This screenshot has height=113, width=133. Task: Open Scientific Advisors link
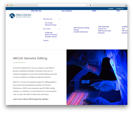pyautogui.click(x=51, y=37)
